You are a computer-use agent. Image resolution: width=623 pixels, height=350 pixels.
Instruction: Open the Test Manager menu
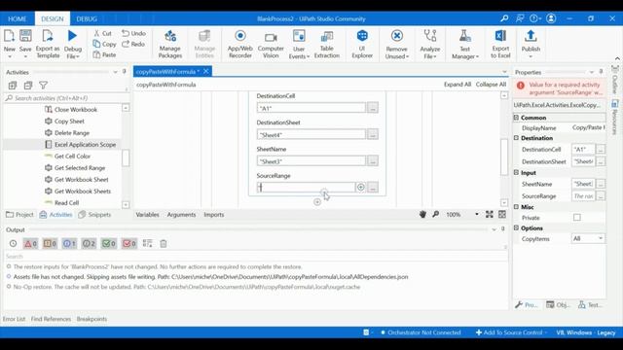tap(465, 43)
